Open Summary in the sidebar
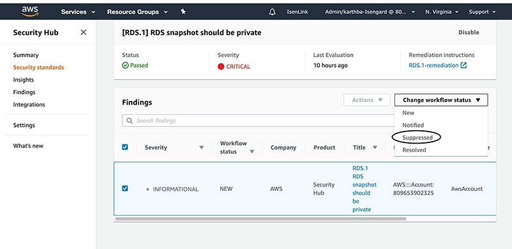The width and height of the screenshot is (512, 249). pos(26,55)
